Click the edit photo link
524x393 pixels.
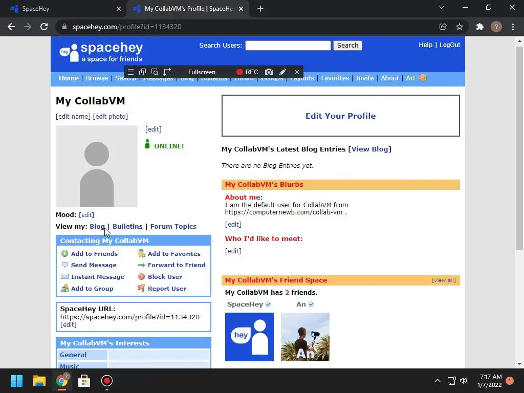(x=111, y=116)
